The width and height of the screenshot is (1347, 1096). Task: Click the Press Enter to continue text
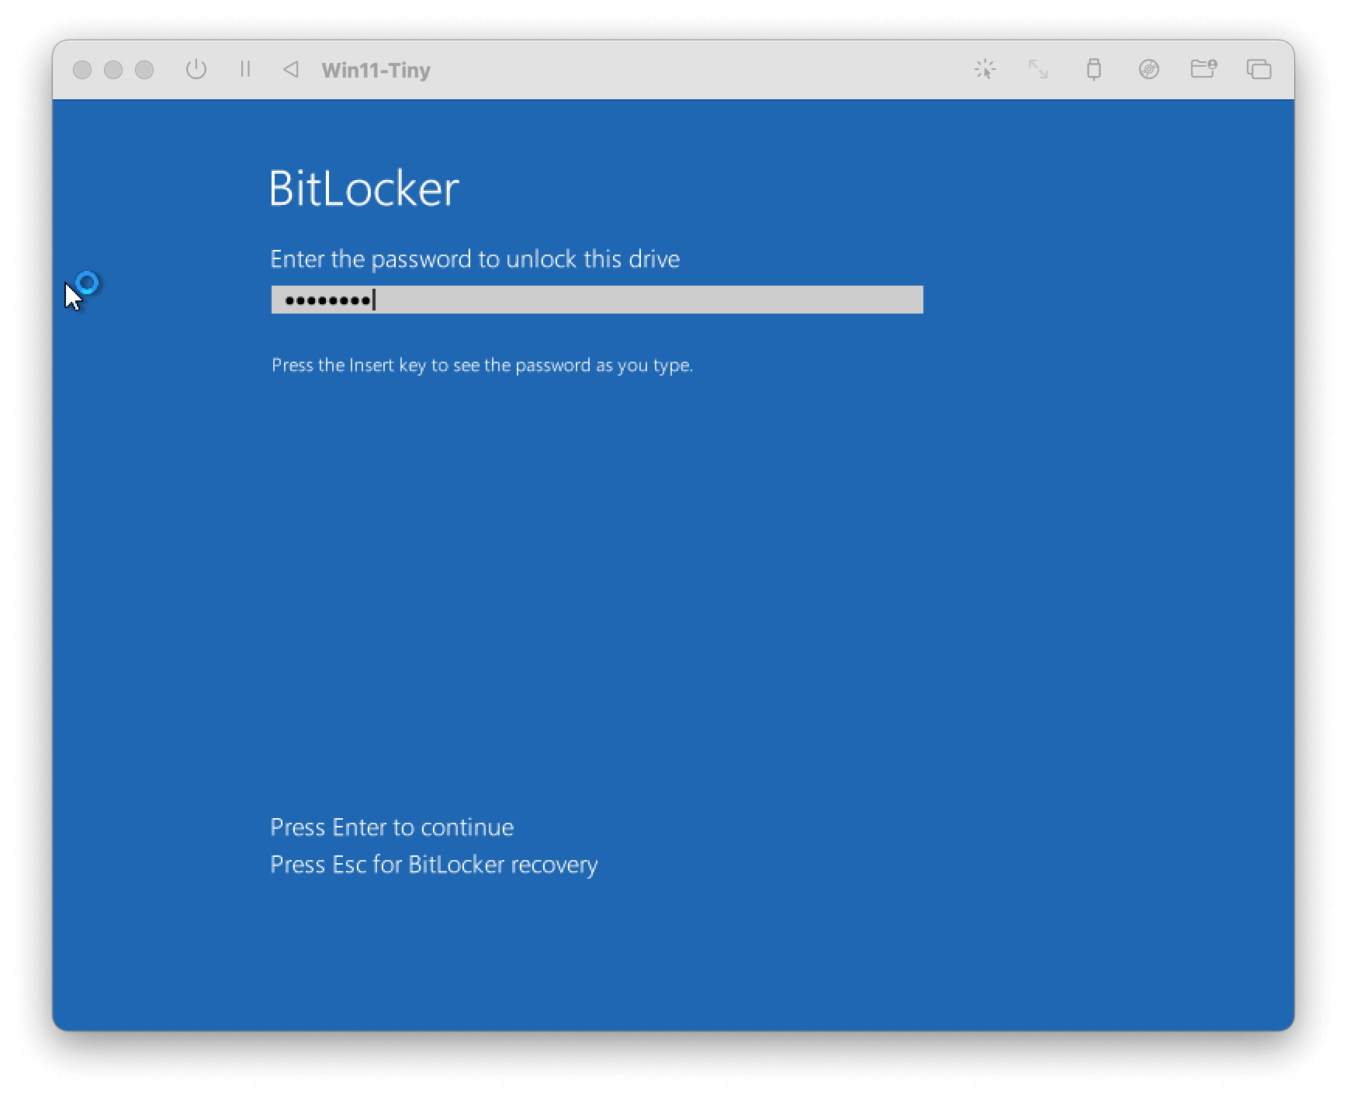[x=391, y=827]
